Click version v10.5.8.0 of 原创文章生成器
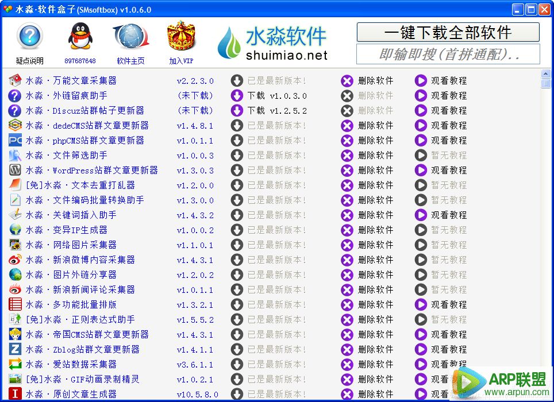The width and height of the screenshot is (554, 402). 198,394
